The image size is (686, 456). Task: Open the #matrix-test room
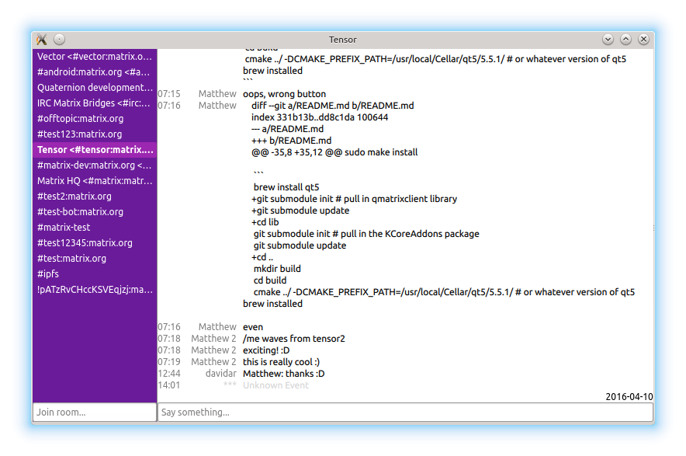94,227
